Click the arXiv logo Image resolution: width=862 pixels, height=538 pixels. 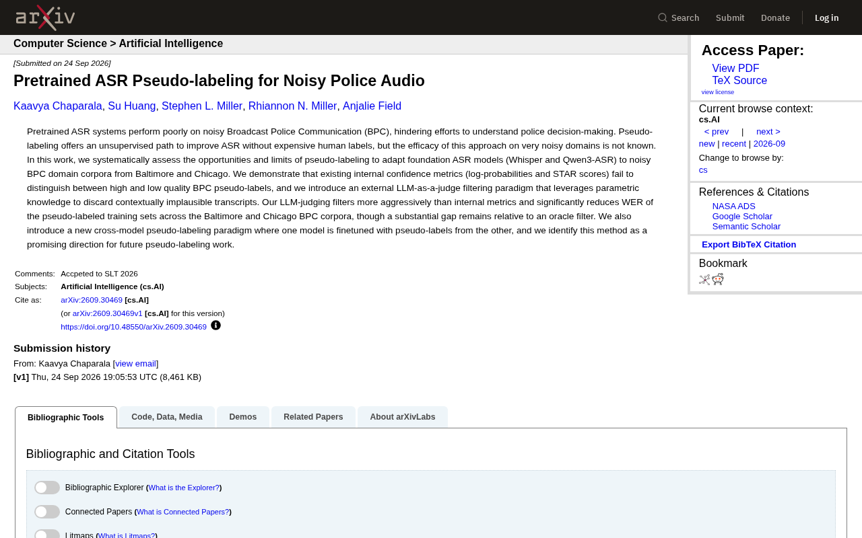[45, 17]
